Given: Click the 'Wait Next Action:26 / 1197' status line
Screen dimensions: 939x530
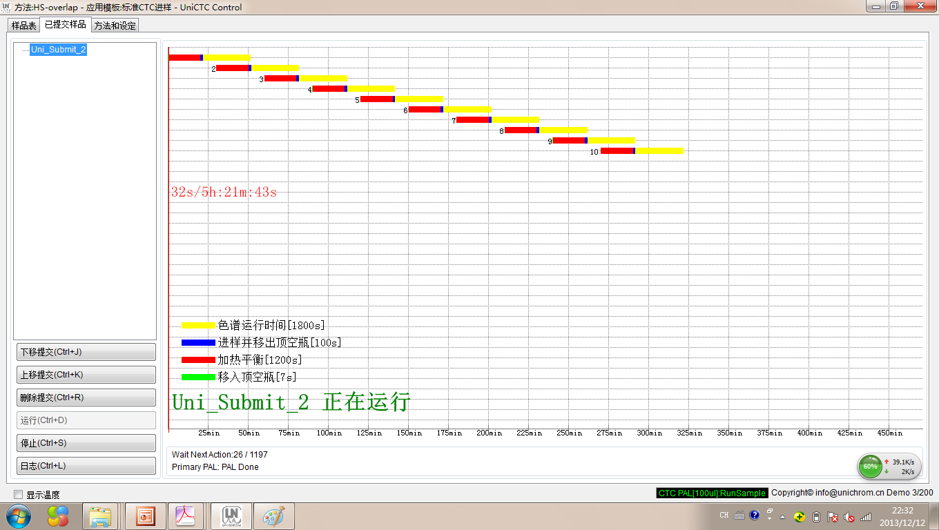Looking at the screenshot, I should tap(220, 455).
